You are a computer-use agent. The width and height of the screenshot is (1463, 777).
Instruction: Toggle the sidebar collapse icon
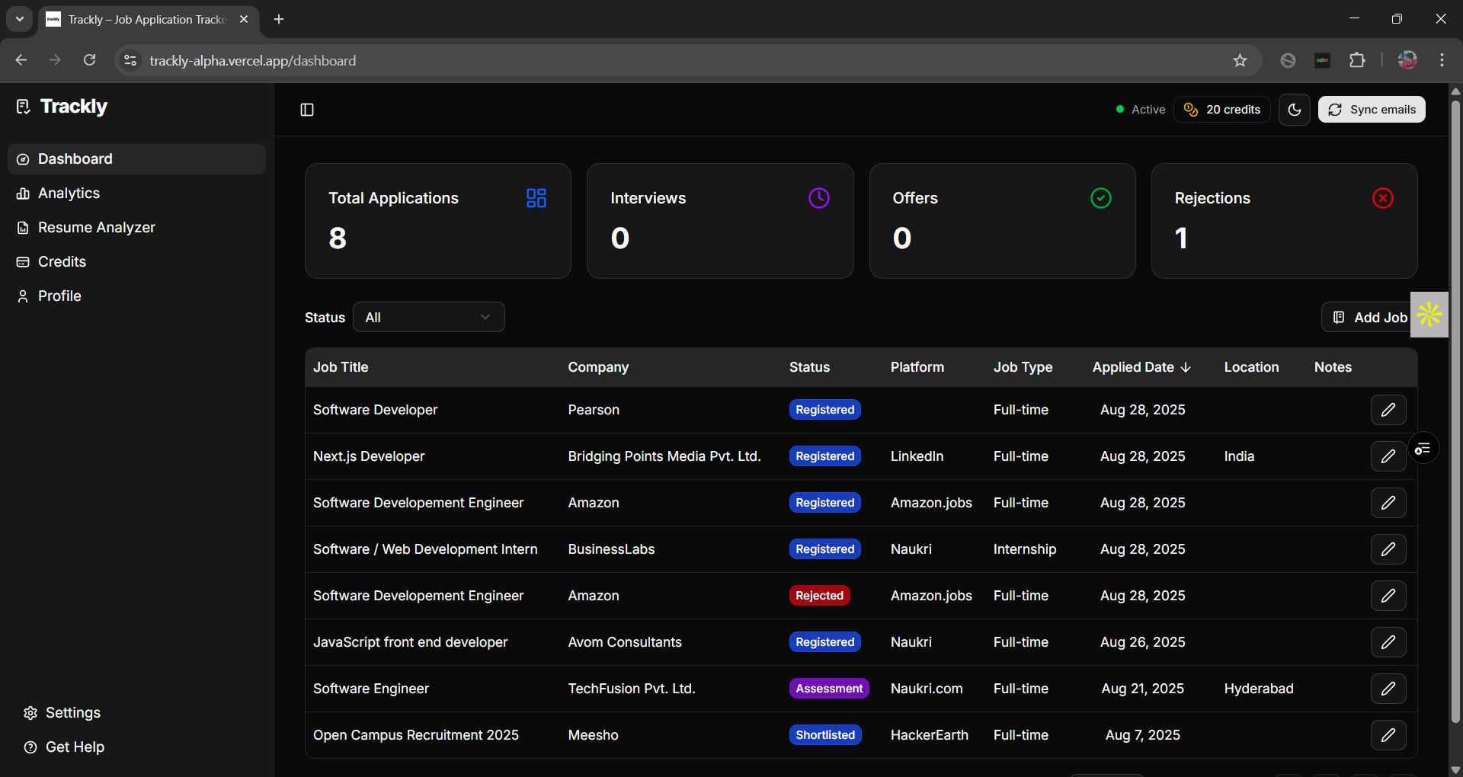pos(307,110)
